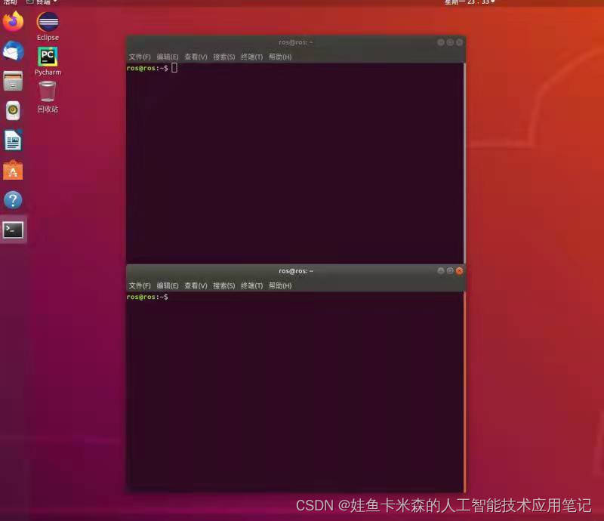Open the Files manager dock icon
Viewport: 604px width, 521px height.
point(13,81)
